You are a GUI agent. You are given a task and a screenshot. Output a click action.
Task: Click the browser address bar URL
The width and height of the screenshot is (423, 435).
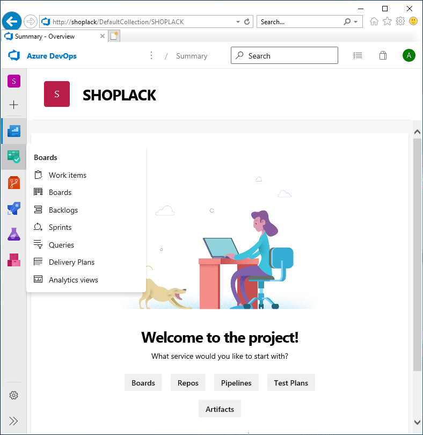(x=118, y=22)
